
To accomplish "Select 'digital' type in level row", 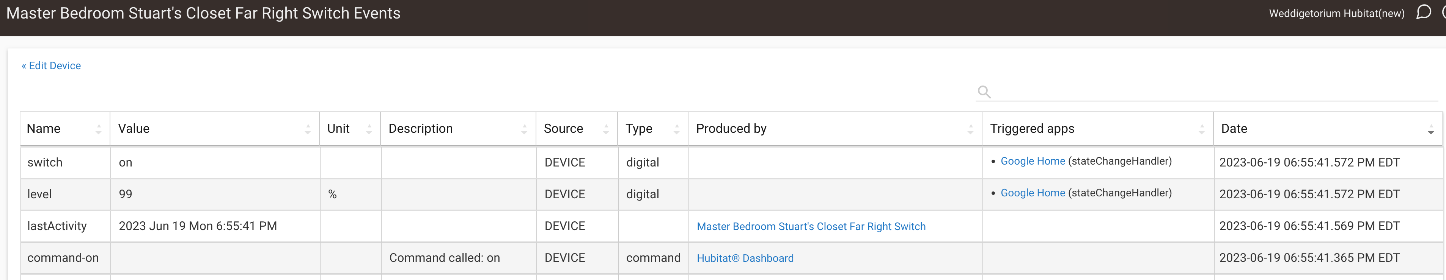I will point(653,194).
